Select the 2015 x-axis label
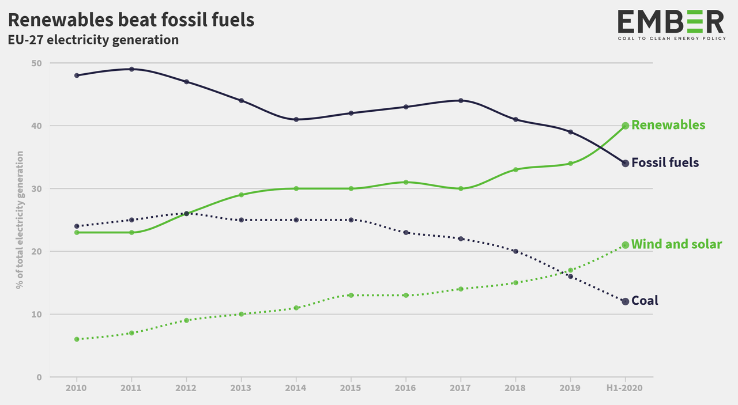Image resolution: width=738 pixels, height=405 pixels. 351,388
